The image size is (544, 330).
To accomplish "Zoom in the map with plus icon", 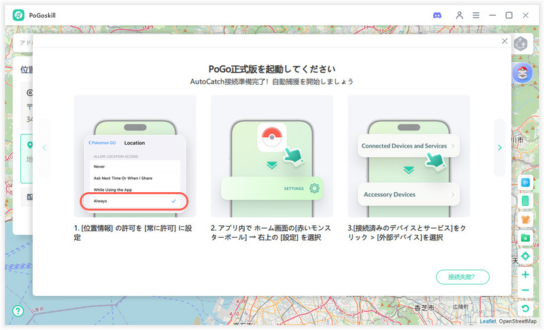I will pyautogui.click(x=525, y=274).
